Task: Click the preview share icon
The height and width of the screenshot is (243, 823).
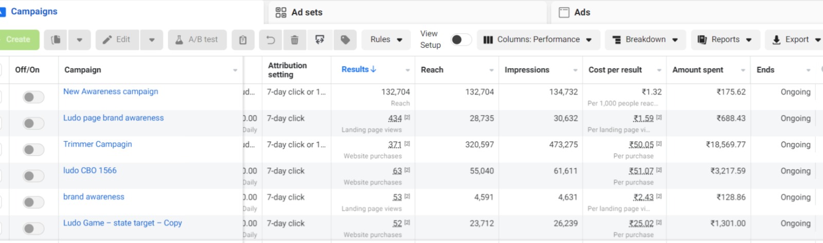Action: pyautogui.click(x=320, y=39)
